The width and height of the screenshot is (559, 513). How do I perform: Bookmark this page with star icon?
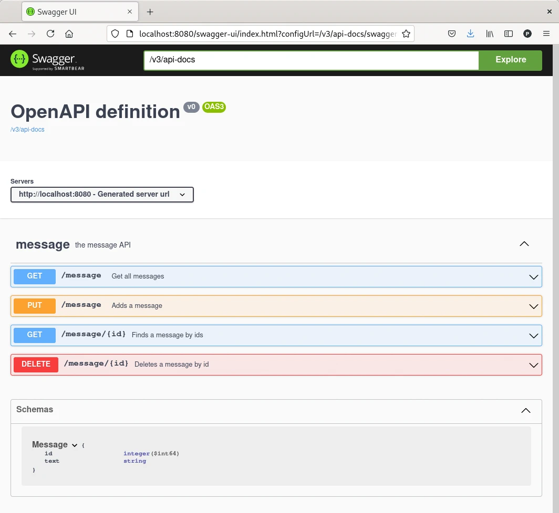click(406, 34)
